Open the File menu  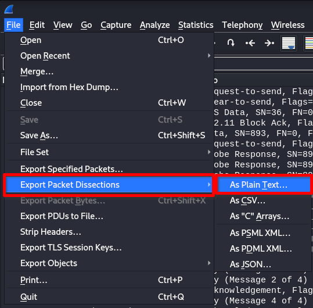coord(13,25)
